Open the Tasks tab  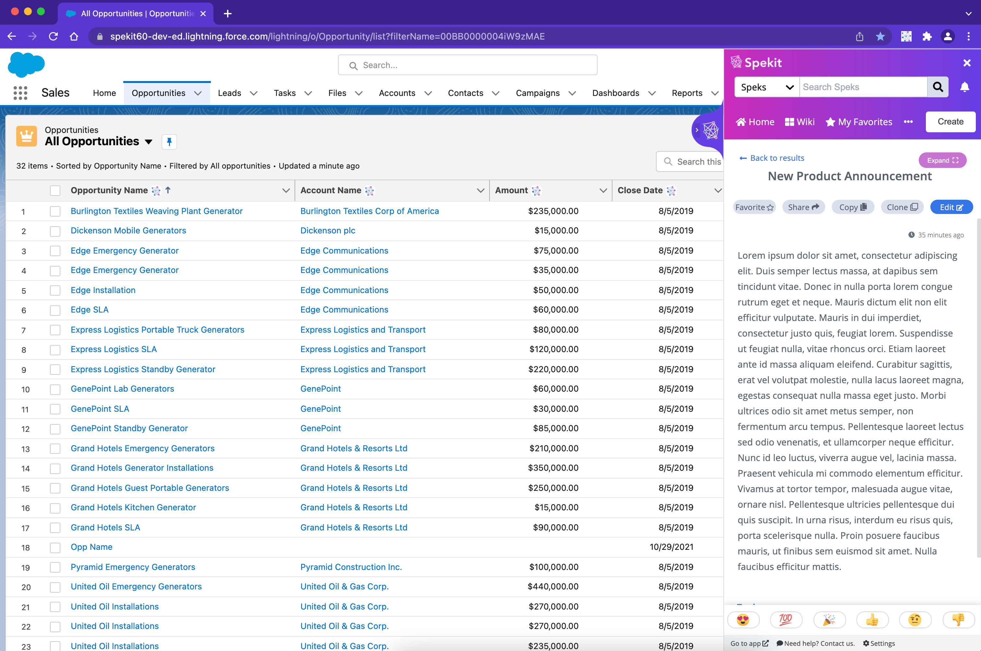click(x=285, y=93)
